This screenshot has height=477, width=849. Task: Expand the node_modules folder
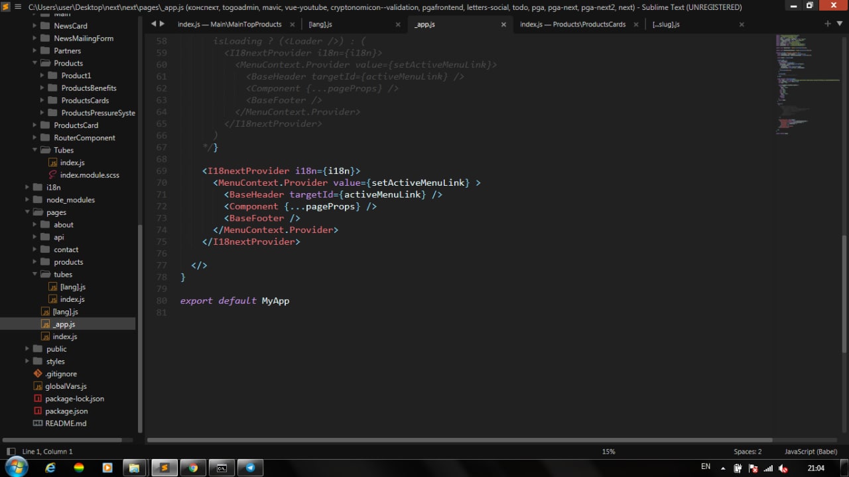28,200
